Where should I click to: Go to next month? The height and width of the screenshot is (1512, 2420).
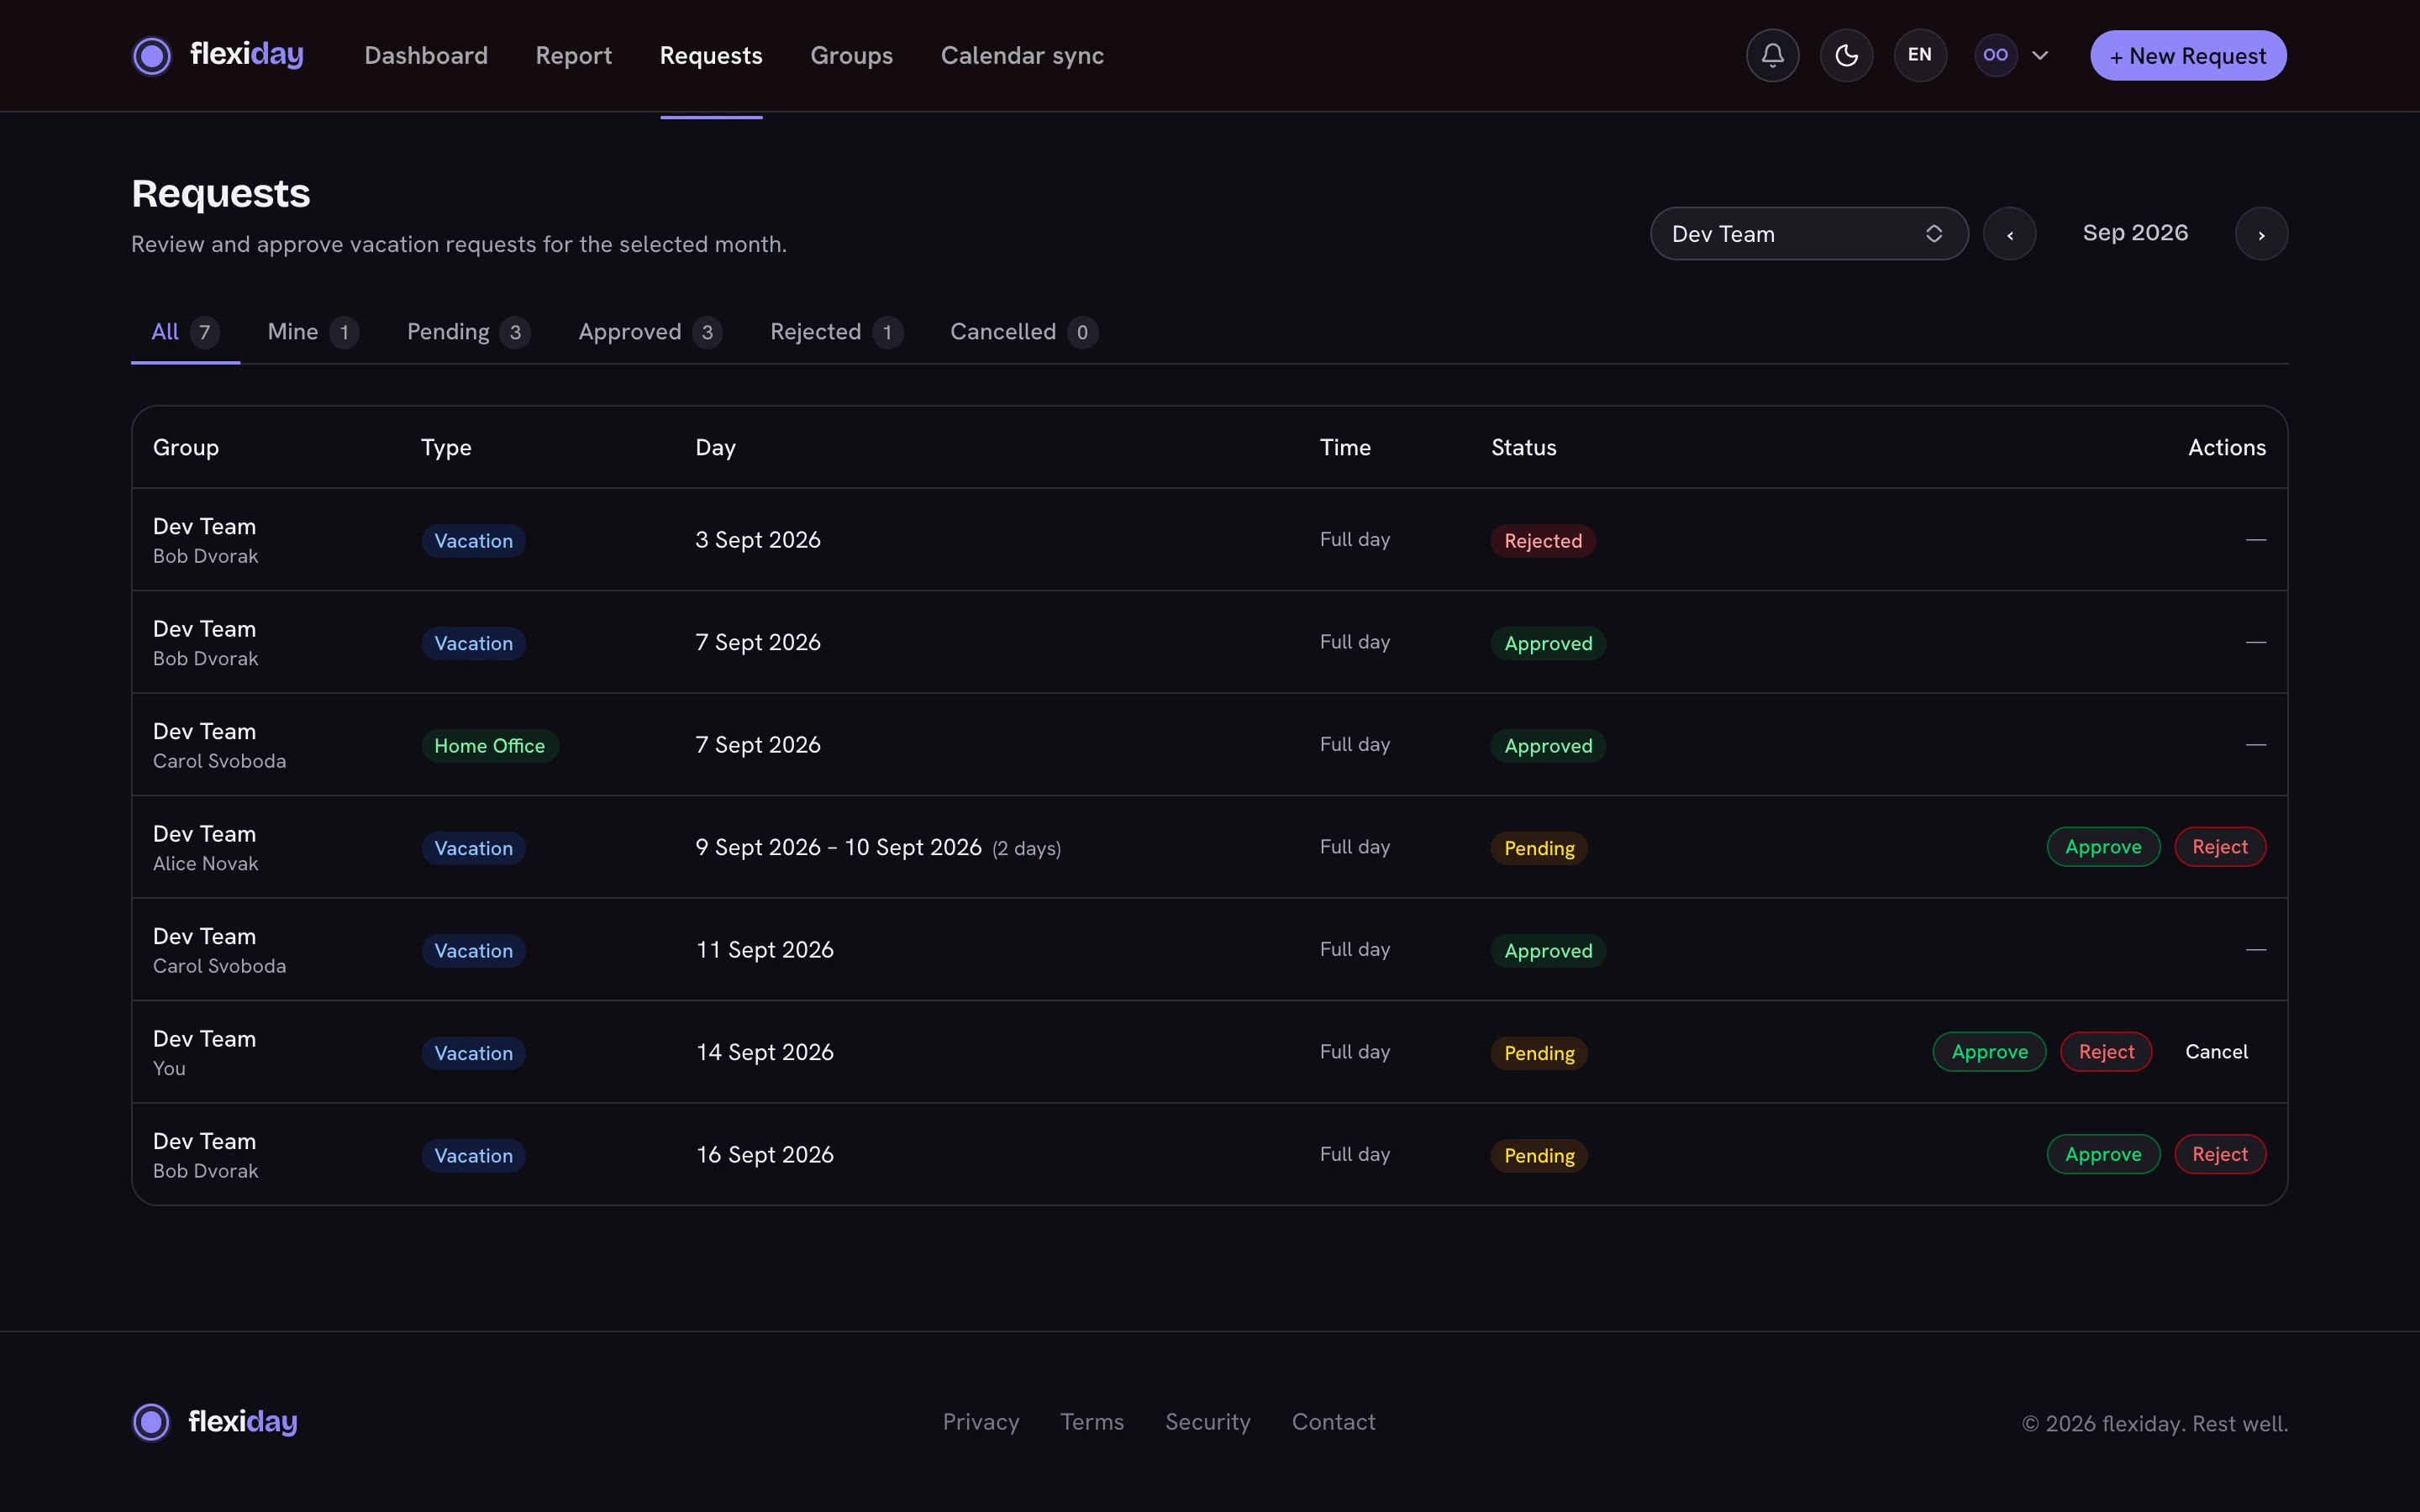click(x=2261, y=234)
